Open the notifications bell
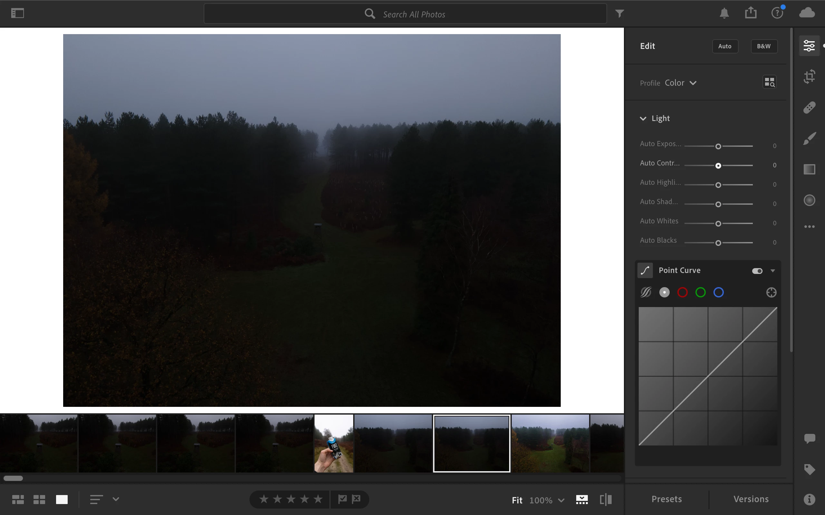The height and width of the screenshot is (515, 825). coord(724,13)
